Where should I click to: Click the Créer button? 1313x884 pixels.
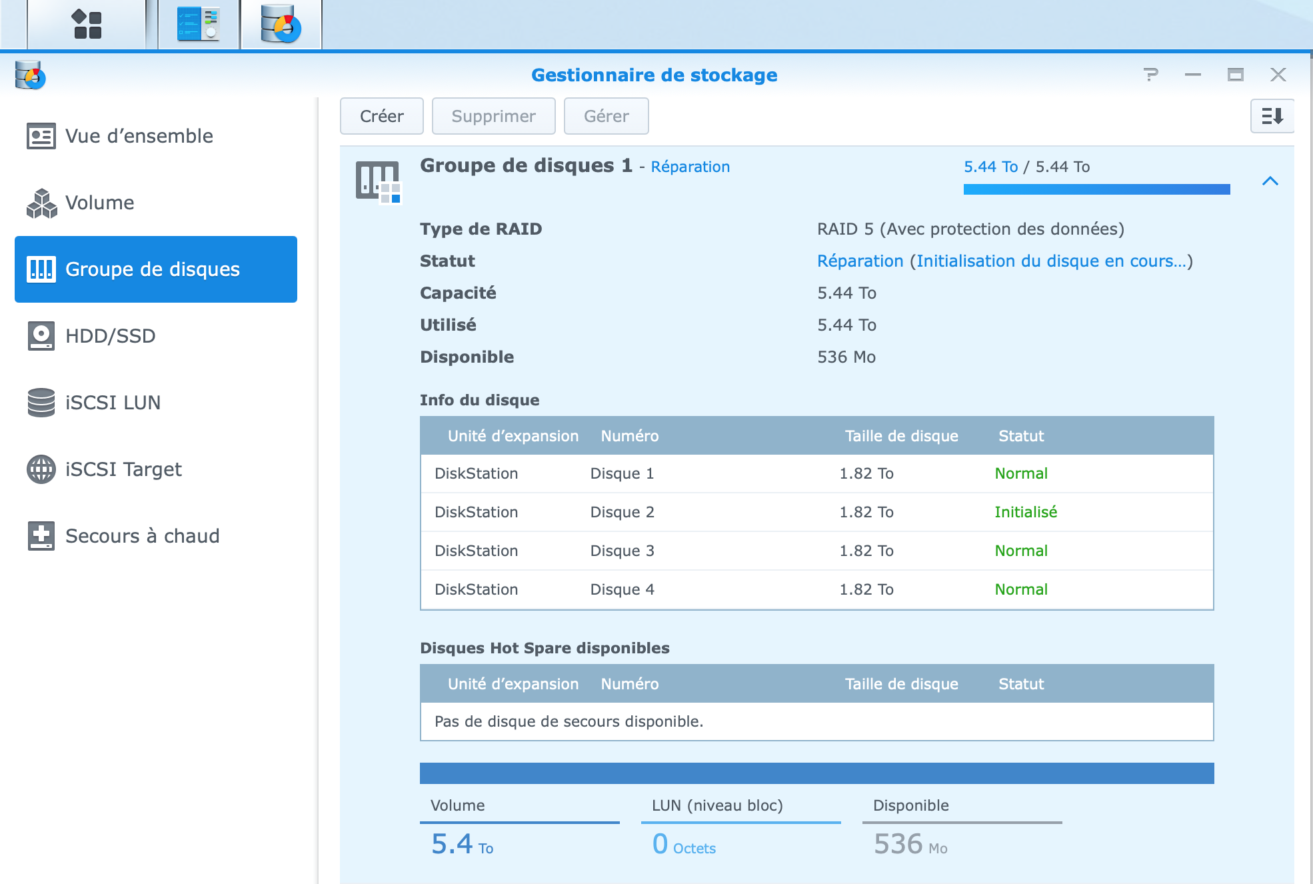click(x=381, y=116)
